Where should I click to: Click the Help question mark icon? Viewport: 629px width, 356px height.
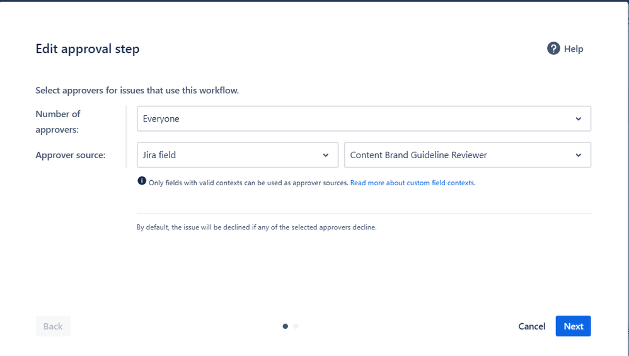coord(553,49)
